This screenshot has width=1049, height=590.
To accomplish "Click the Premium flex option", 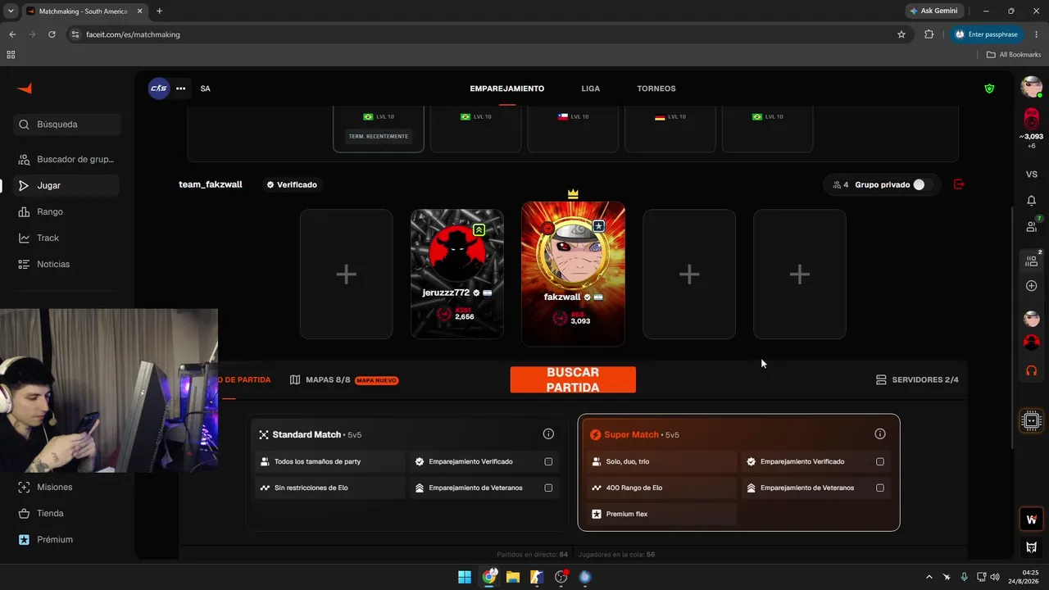I will pos(661,514).
